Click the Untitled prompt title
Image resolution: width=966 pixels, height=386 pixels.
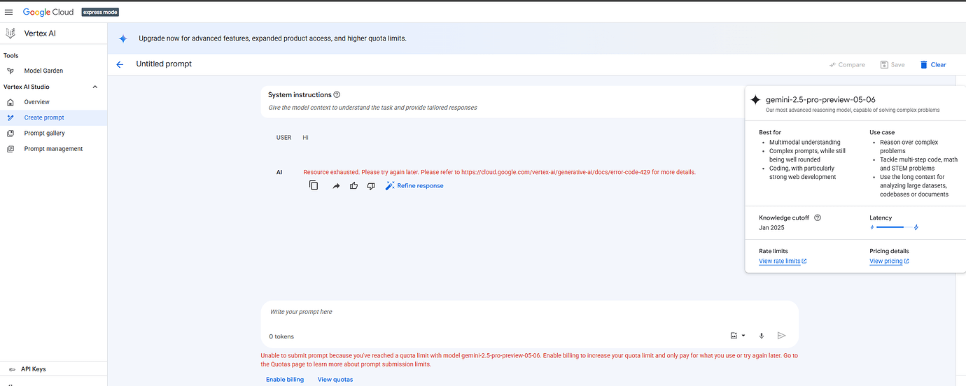pos(164,64)
